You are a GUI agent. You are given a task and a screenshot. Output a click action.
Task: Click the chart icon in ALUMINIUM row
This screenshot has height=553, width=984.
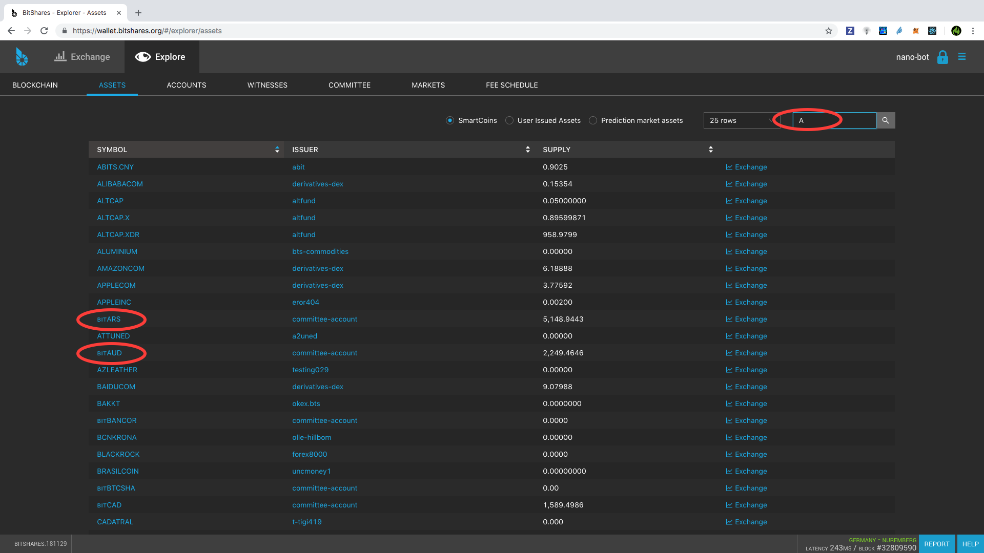(729, 252)
